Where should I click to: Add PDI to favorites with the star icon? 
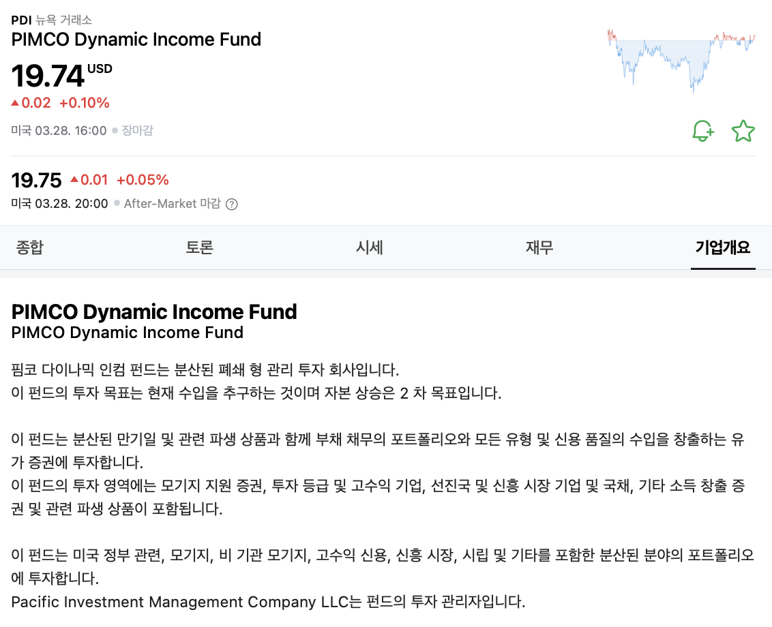pos(743,131)
